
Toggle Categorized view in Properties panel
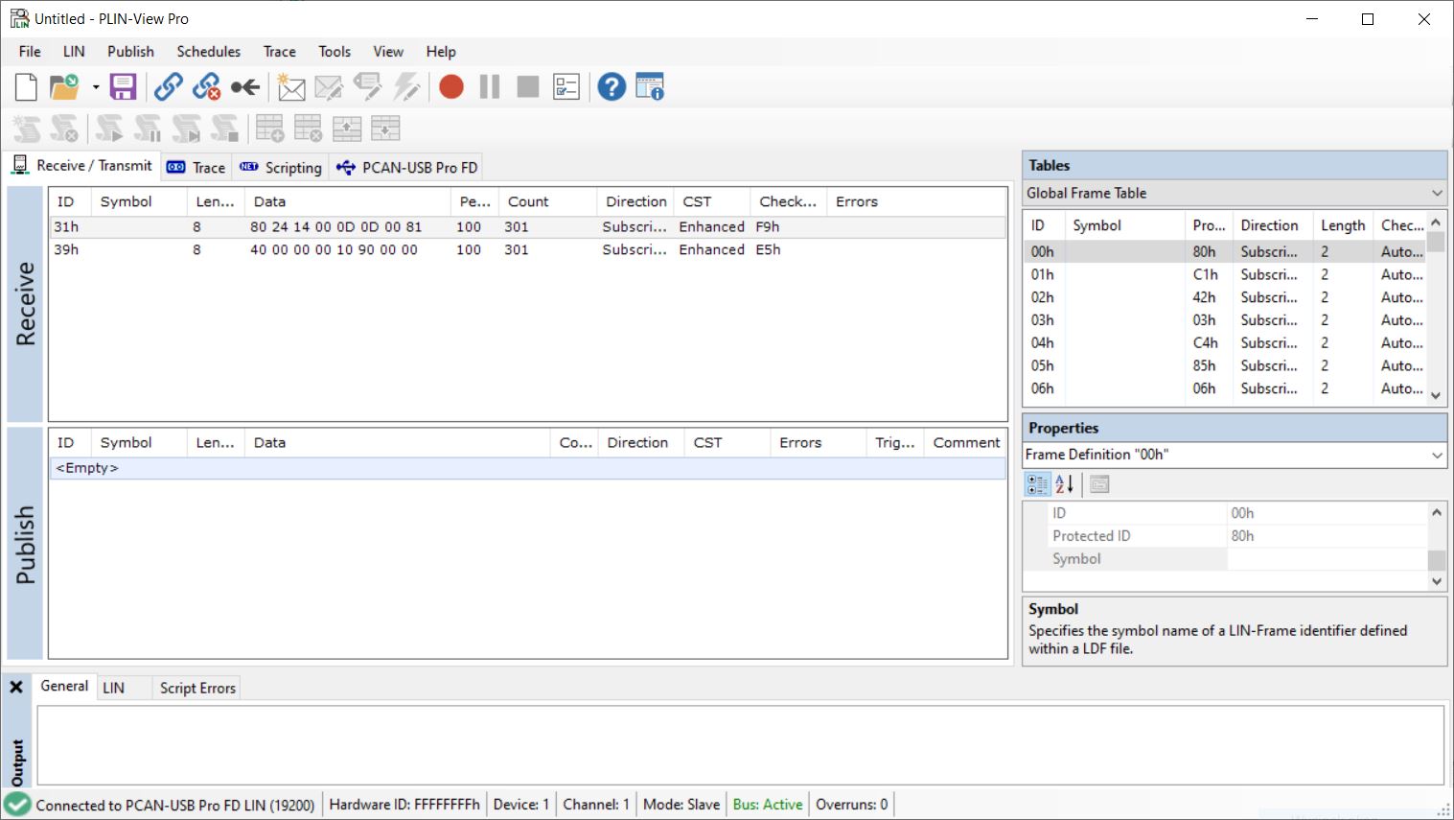click(1037, 484)
